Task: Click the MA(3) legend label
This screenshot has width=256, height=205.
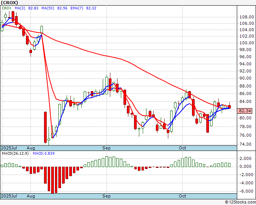Action: pos(20,8)
